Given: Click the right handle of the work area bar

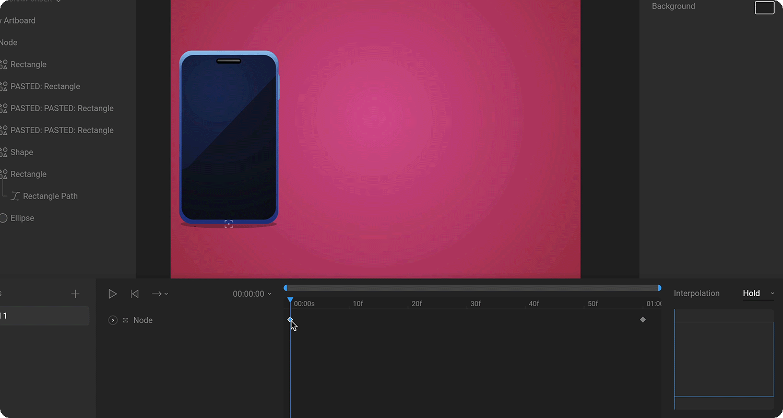Looking at the screenshot, I should 659,288.
